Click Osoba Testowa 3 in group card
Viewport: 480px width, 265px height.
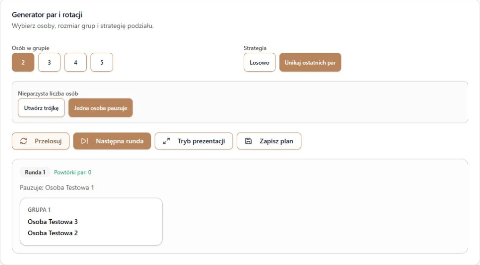coord(53,222)
